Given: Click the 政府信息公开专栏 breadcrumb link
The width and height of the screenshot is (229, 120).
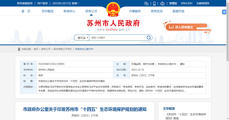Looking at the screenshot, I should point(62,49).
